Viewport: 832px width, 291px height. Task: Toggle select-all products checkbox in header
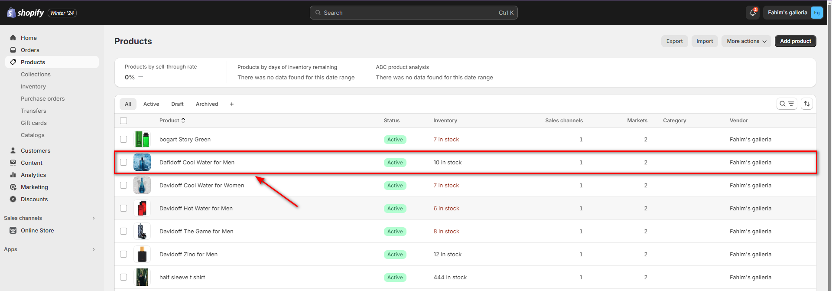[123, 121]
